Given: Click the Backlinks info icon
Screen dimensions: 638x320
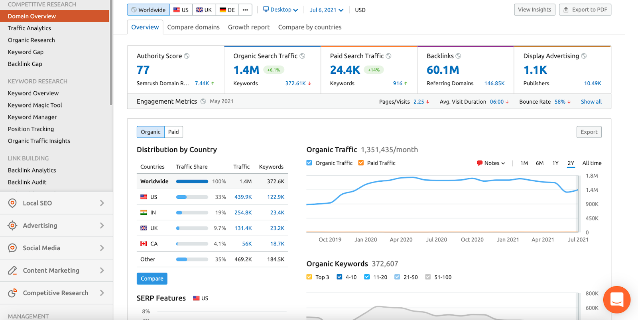Looking at the screenshot, I should click(x=458, y=56).
